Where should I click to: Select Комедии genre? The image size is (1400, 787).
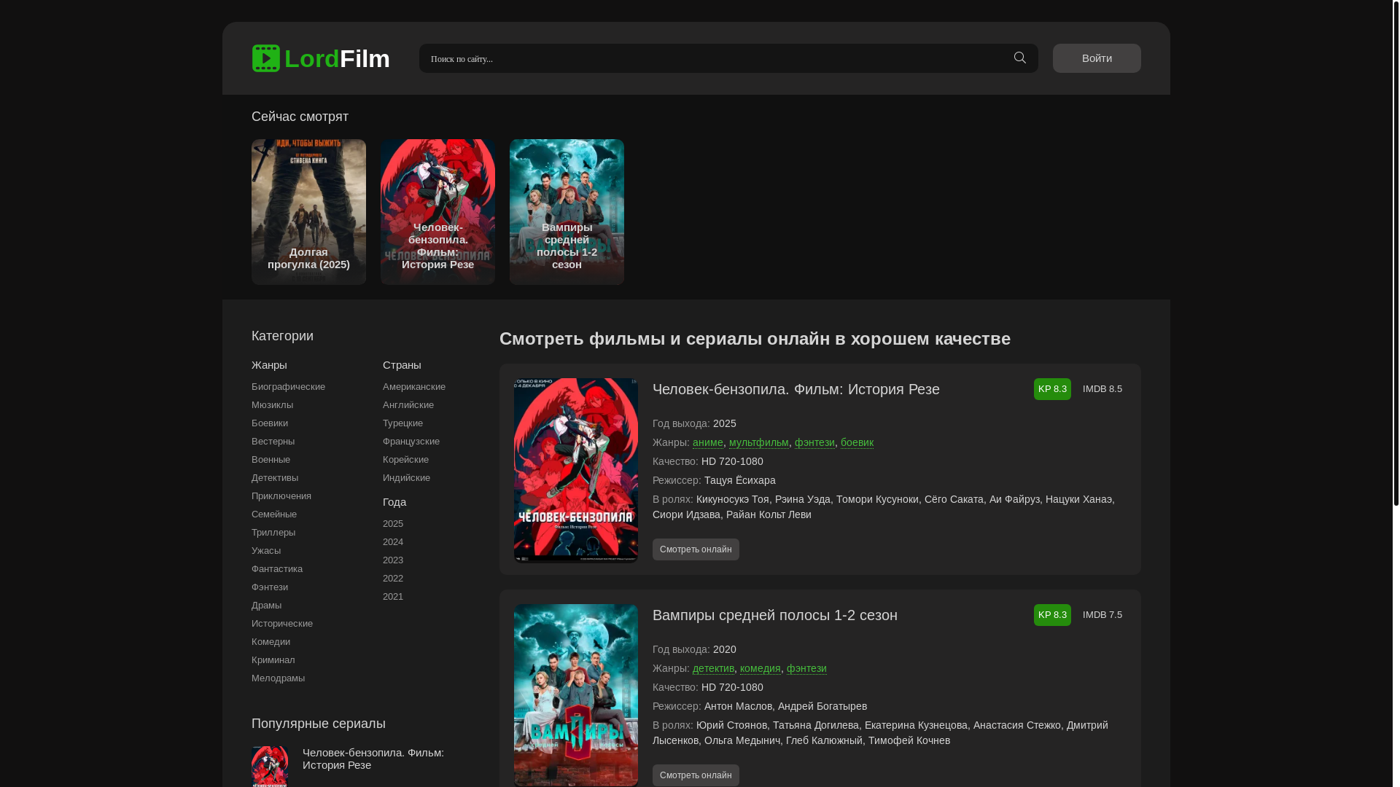pos(271,642)
